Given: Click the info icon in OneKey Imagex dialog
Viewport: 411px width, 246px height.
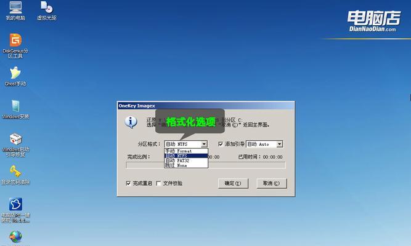Looking at the screenshot, I should 131,122.
